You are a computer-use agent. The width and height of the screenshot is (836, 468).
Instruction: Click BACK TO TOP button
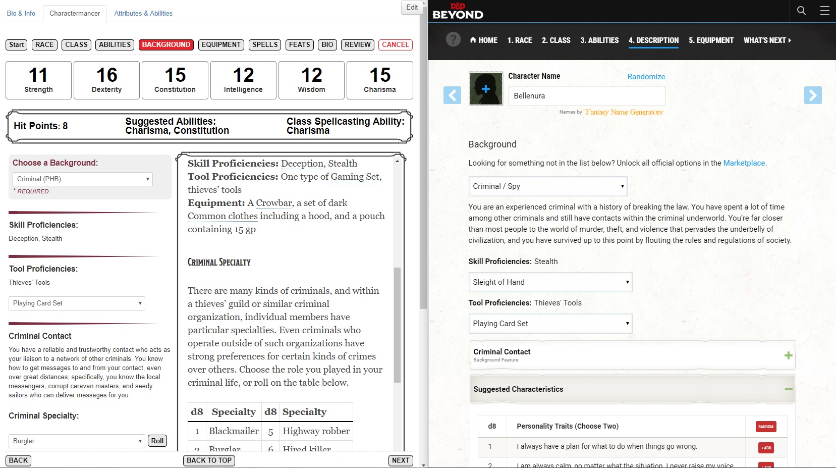tap(209, 460)
